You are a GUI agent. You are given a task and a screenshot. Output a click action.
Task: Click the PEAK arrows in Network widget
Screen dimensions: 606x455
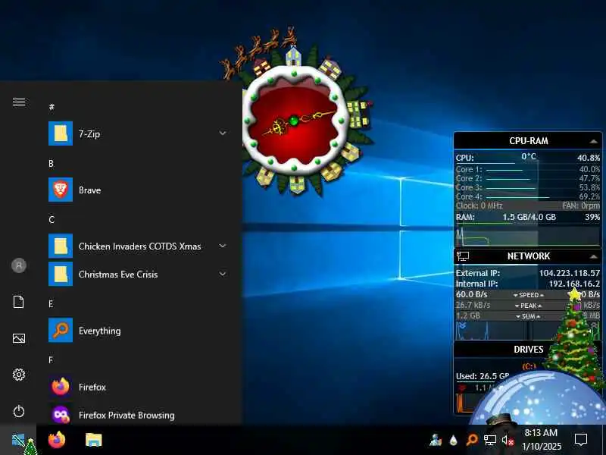pyautogui.click(x=528, y=306)
